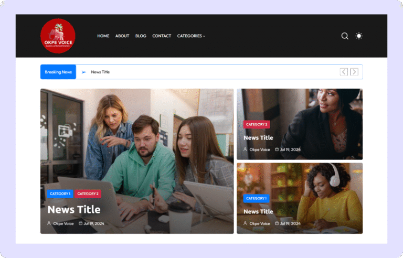Open the About page link
Screen dimensions: 403x258
coord(122,36)
